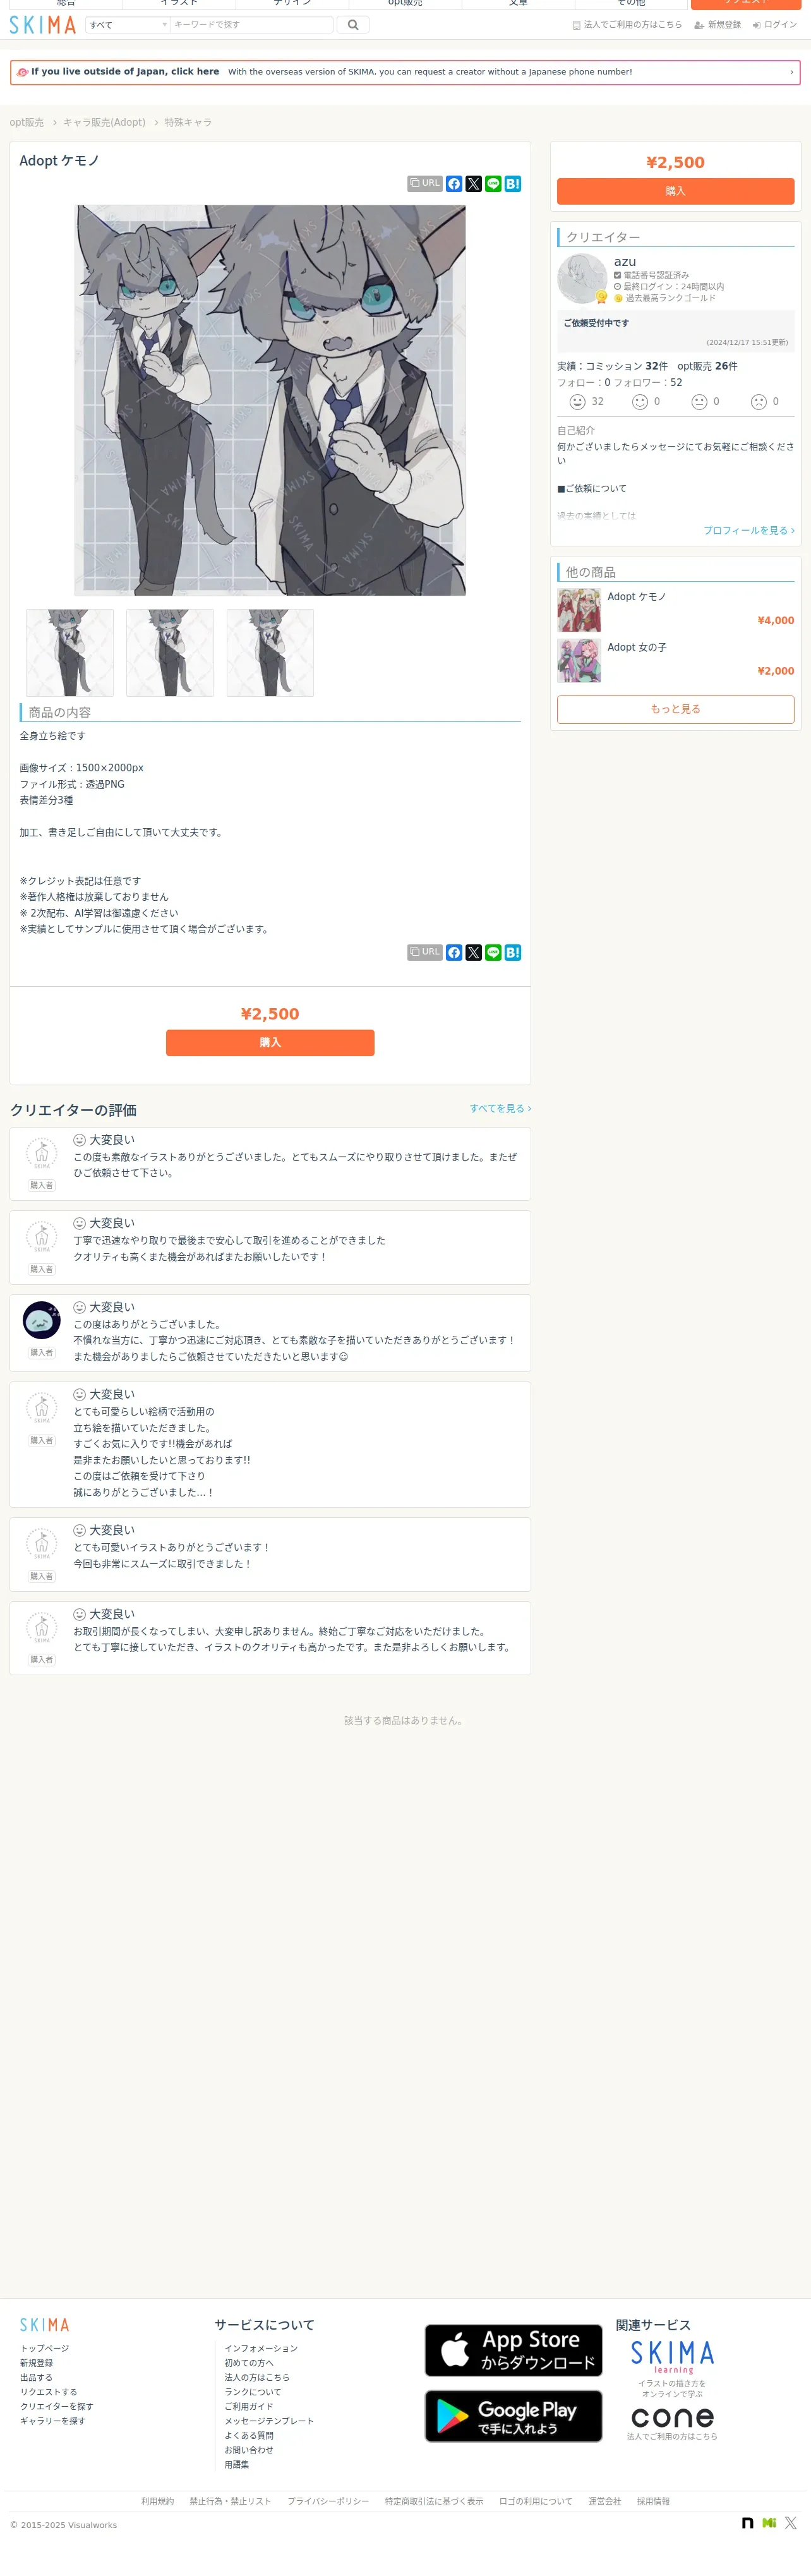Open よくある質問 footer link

249,2436
